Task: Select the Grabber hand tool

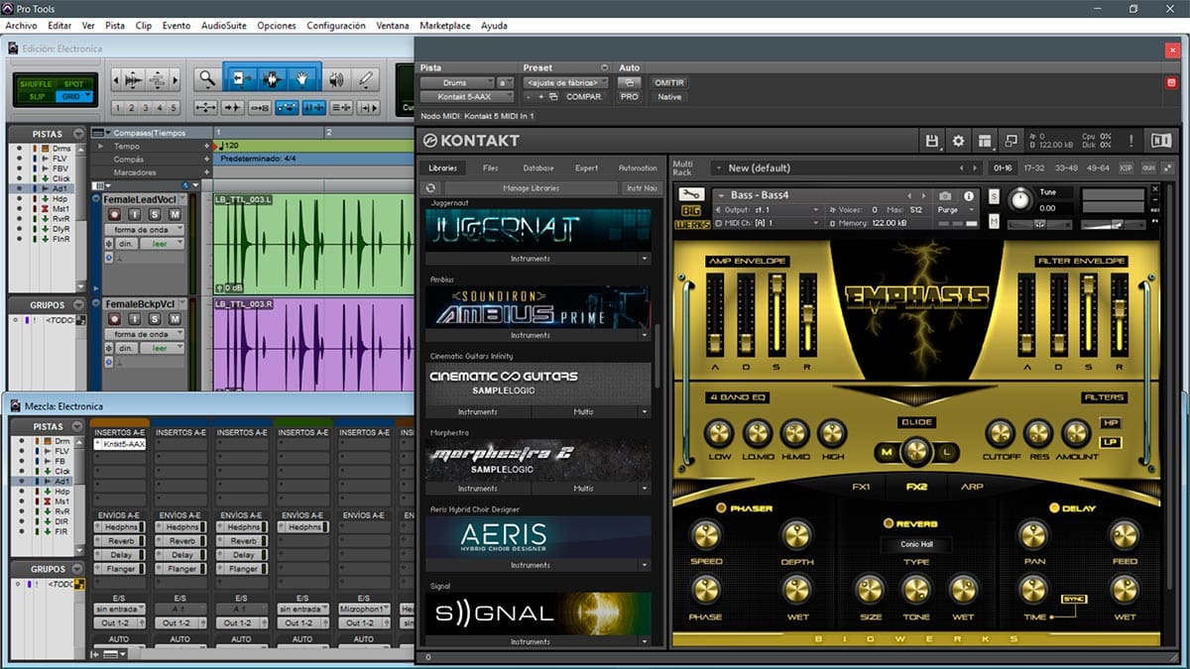Action: [303, 79]
